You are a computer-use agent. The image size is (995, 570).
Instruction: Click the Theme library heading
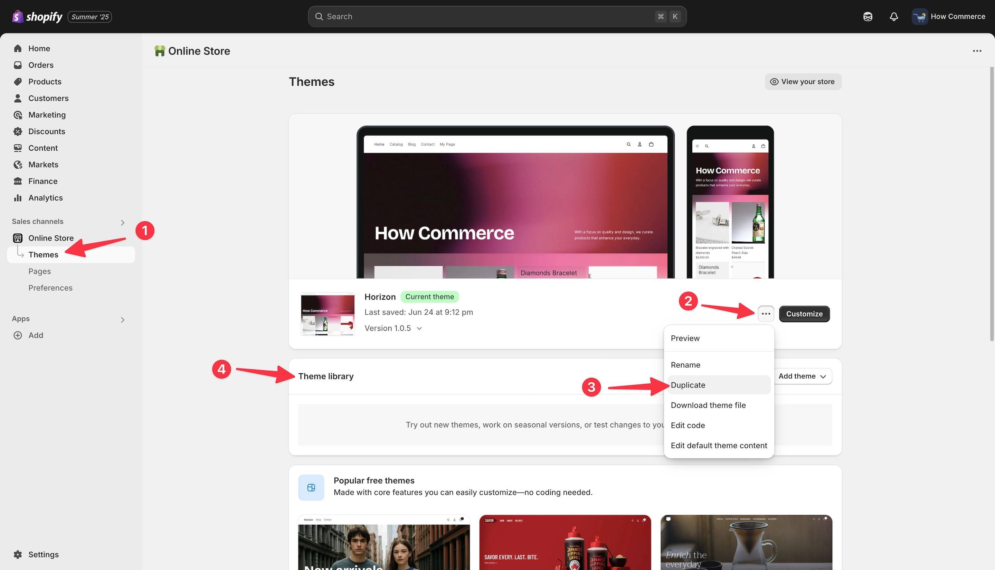325,376
